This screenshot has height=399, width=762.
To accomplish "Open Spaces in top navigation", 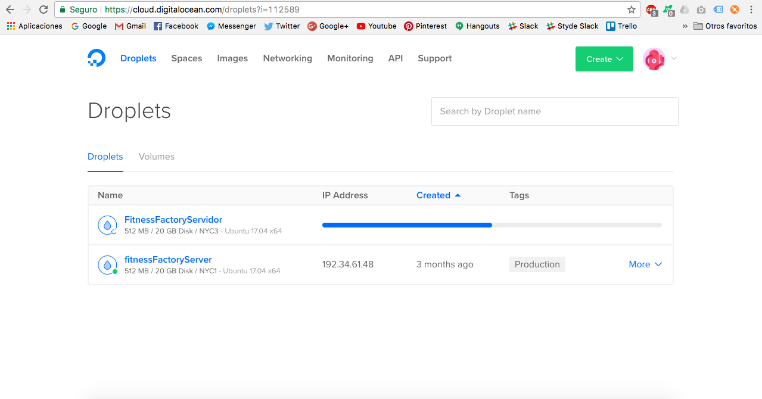I will [x=186, y=58].
